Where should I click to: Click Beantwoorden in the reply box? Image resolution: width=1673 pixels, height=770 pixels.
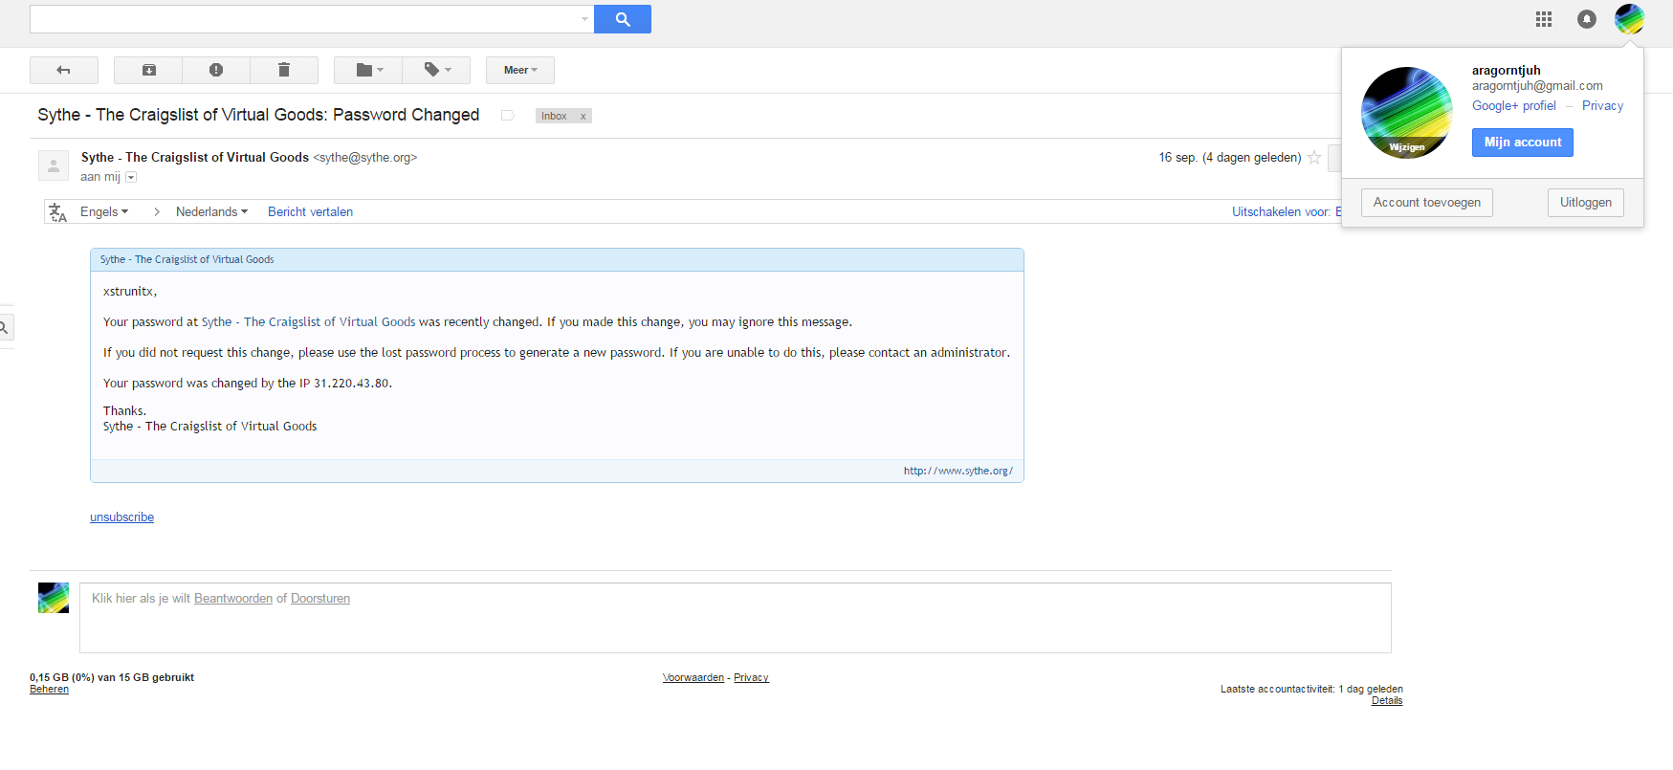coord(233,599)
